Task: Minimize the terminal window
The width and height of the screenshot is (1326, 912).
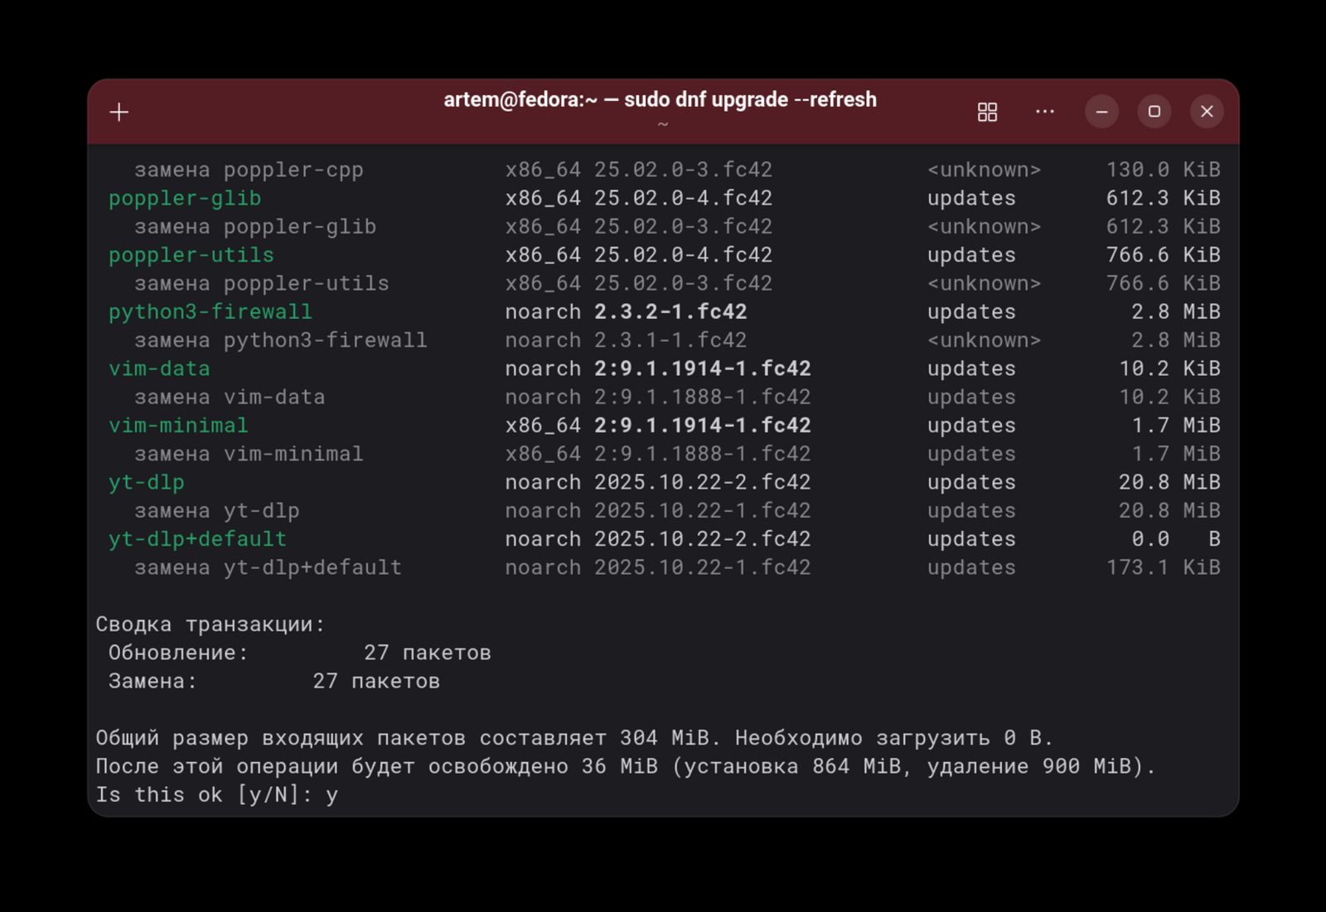Action: pos(1101,112)
